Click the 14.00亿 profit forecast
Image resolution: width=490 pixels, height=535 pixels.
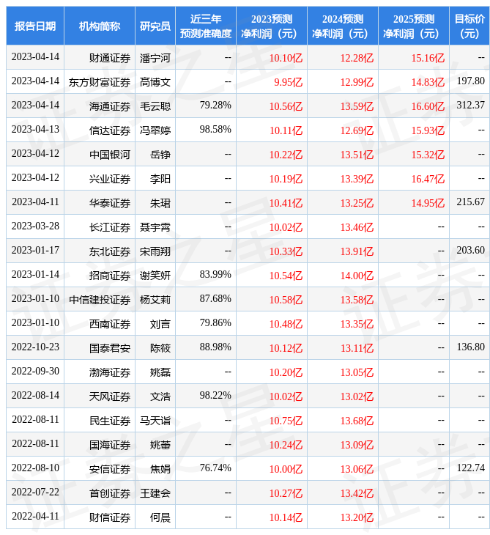(357, 276)
